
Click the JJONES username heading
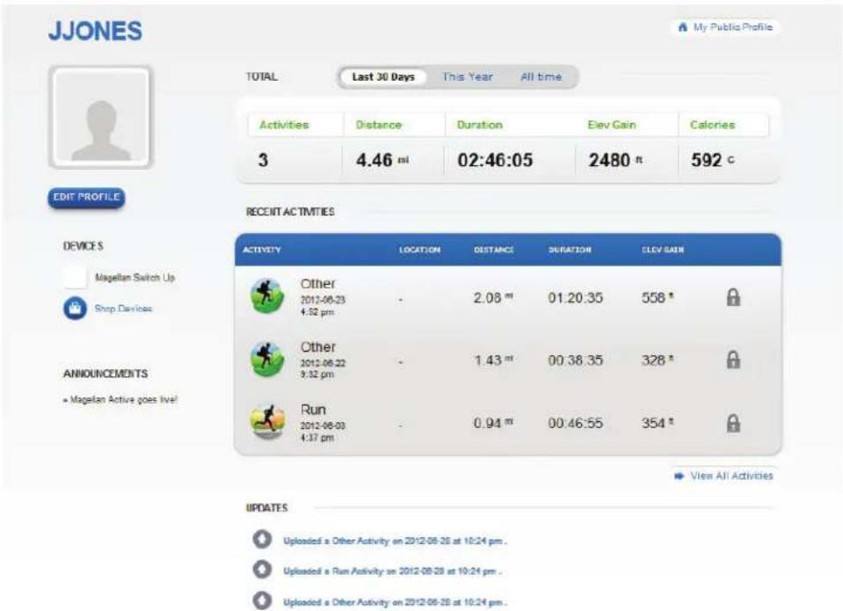(x=95, y=31)
